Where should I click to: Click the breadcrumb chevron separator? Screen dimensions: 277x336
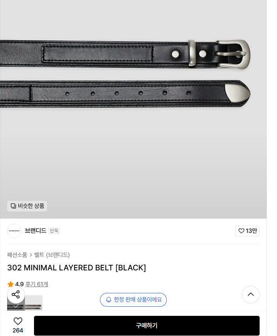tap(31, 255)
